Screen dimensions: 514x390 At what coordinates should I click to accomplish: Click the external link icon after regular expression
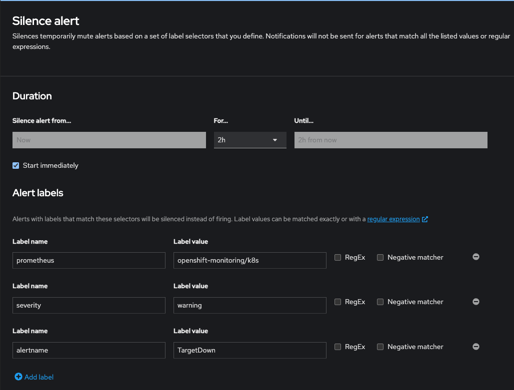pos(425,219)
